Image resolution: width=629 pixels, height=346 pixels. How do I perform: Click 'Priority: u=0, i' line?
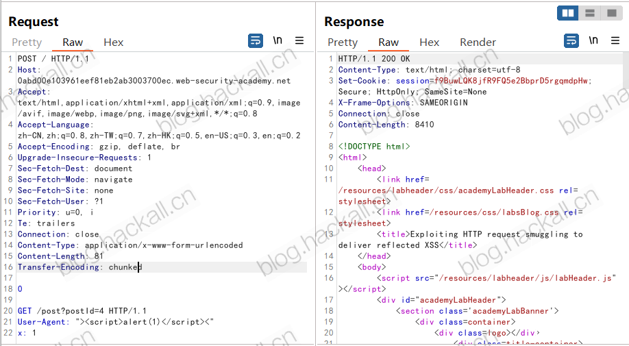pyautogui.click(x=56, y=212)
